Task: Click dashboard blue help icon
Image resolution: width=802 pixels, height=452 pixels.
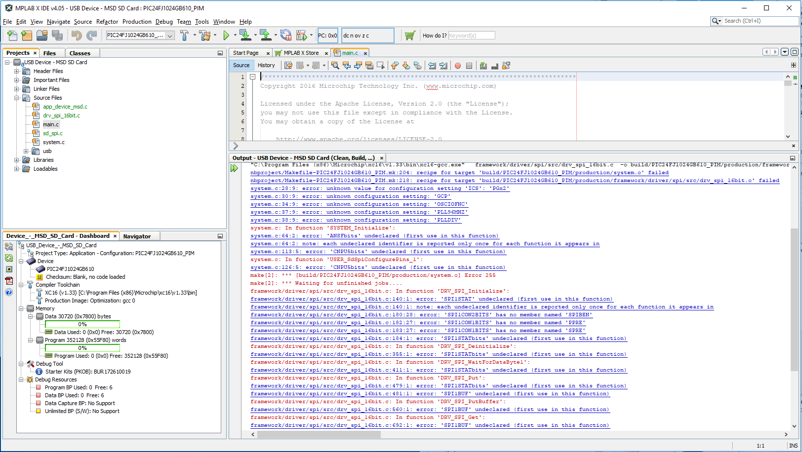Action: tap(9, 292)
